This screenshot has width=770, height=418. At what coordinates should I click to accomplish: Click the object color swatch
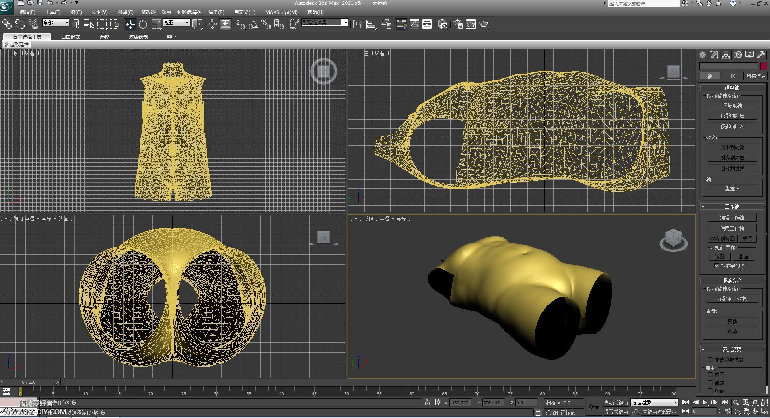[x=764, y=66]
